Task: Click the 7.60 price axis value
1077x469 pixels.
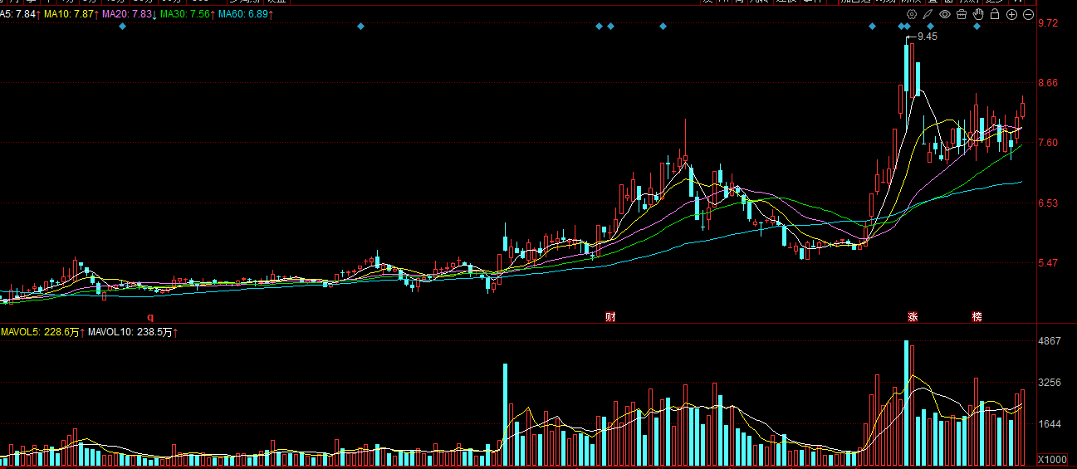Action: click(x=1048, y=143)
